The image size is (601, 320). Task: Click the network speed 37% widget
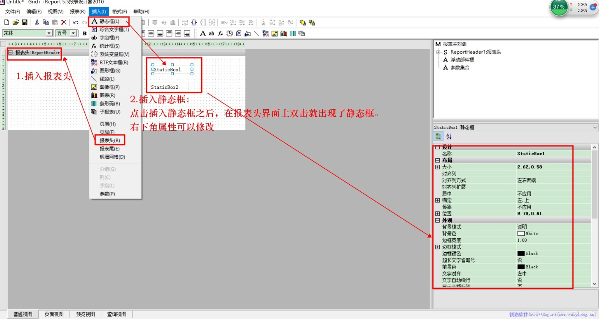tap(560, 7)
